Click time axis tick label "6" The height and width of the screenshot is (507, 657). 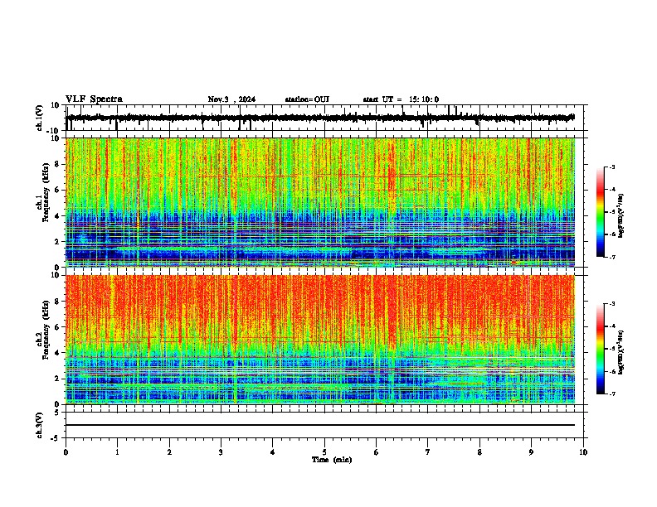(x=377, y=452)
